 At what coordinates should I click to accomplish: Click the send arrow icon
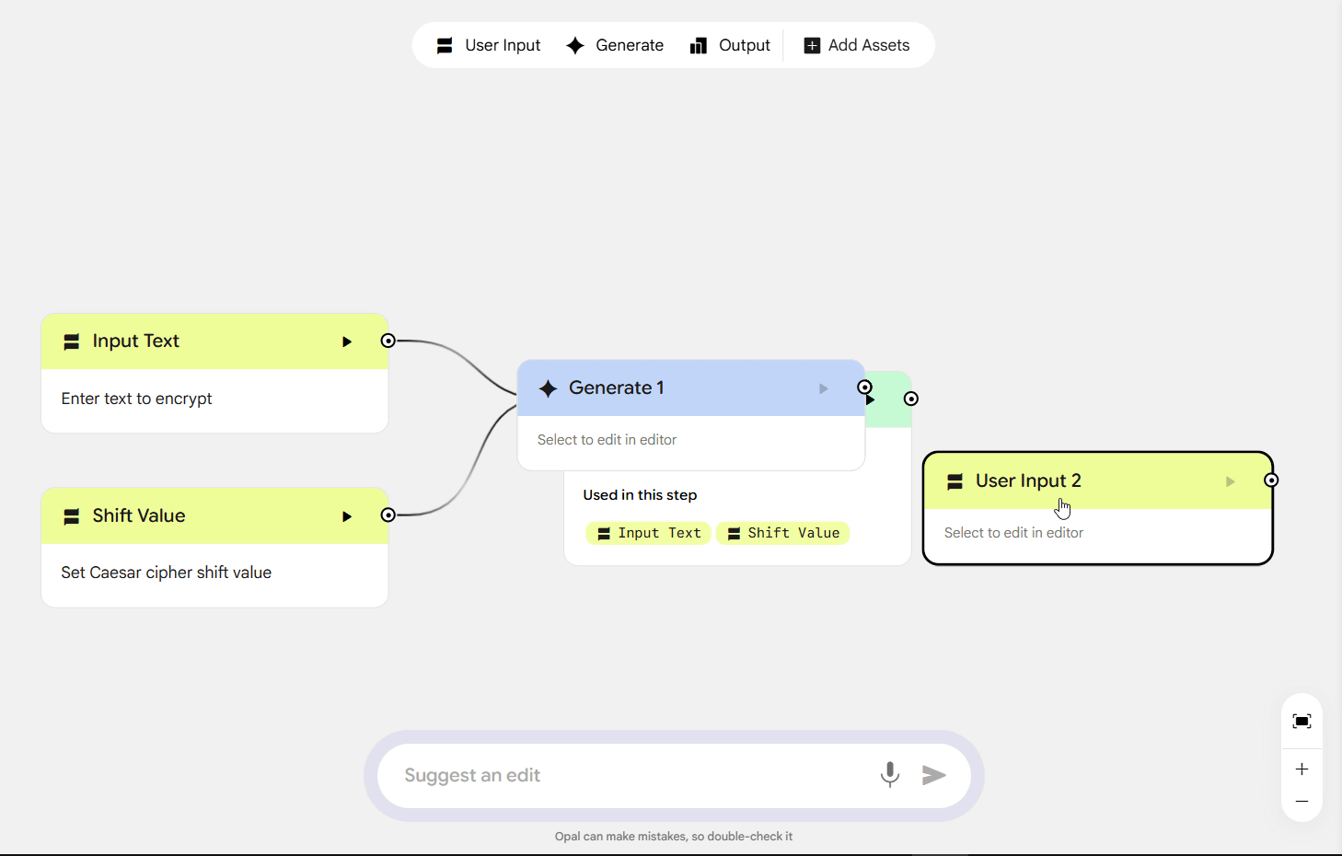[x=933, y=775]
